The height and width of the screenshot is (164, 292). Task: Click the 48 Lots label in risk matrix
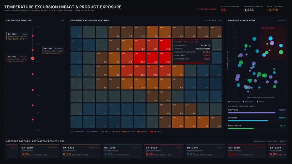click(x=282, y=20)
